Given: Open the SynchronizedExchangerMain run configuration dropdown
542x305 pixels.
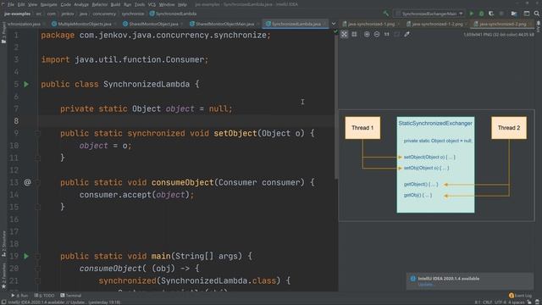Looking at the screenshot, I should pyautogui.click(x=429, y=14).
